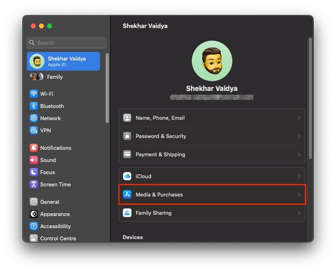336x272 pixels.
Task: Click the Network globe icon
Action: tap(34, 118)
